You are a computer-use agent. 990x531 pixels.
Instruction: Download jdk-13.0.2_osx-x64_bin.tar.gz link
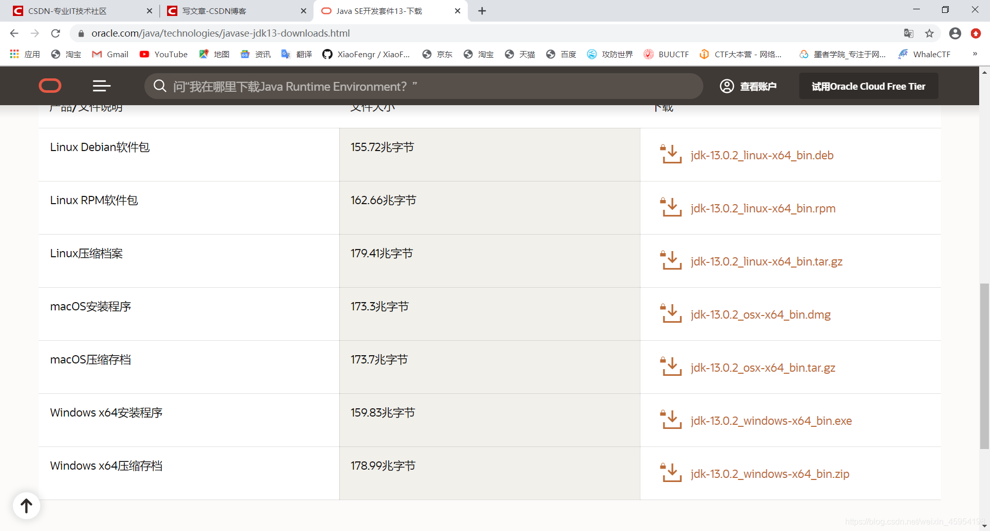point(763,368)
